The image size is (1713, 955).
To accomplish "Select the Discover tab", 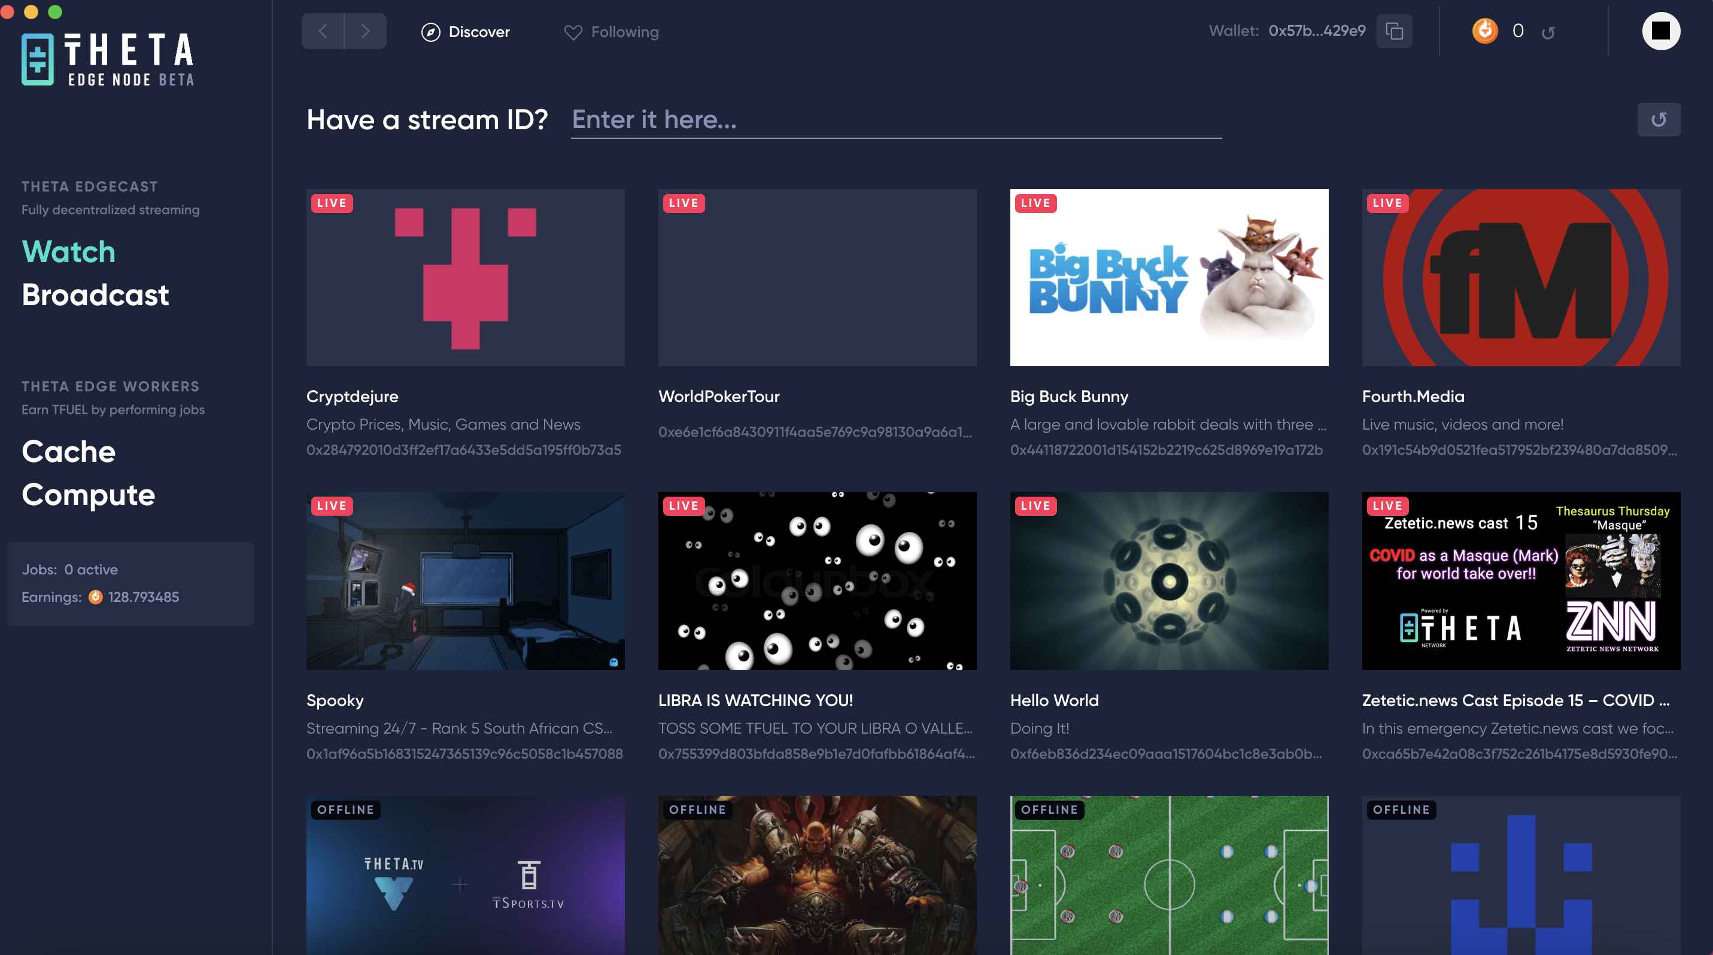I will tap(464, 31).
